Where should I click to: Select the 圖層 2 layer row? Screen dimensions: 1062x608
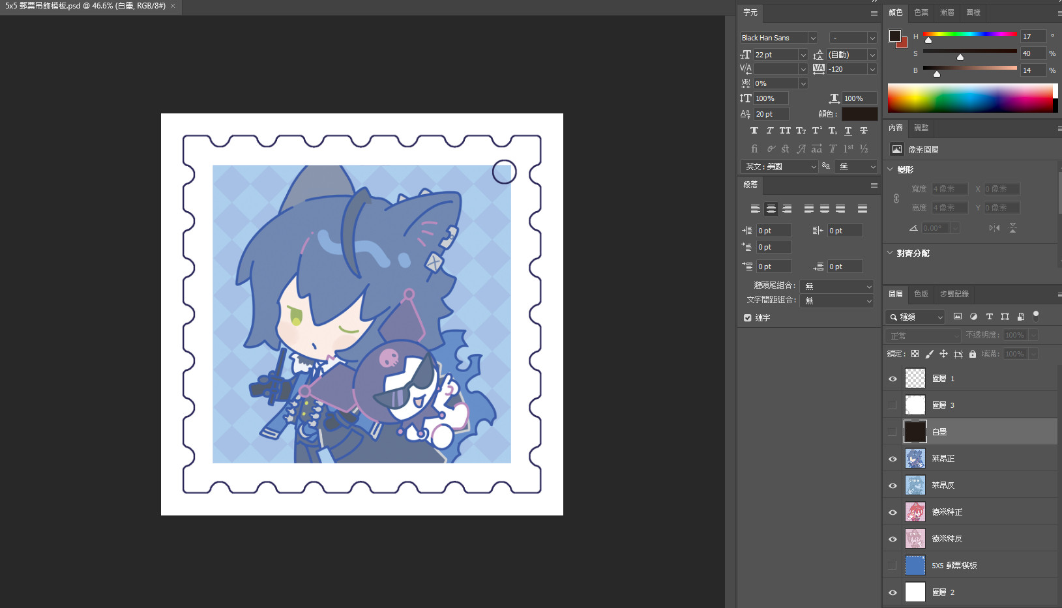click(970, 592)
